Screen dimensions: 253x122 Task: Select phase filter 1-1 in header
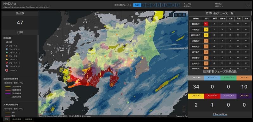point(148,5)
